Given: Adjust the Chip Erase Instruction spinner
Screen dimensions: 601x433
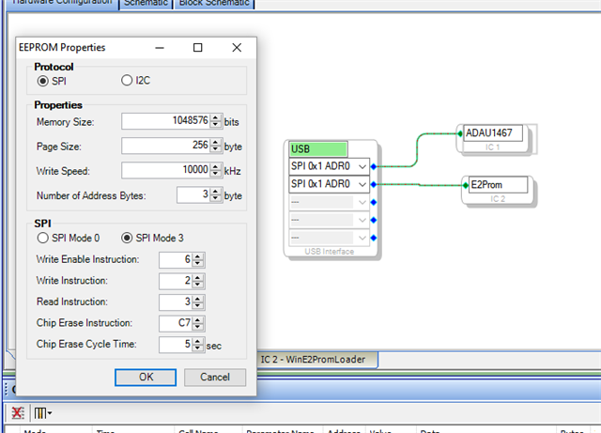Looking at the screenshot, I should point(198,323).
